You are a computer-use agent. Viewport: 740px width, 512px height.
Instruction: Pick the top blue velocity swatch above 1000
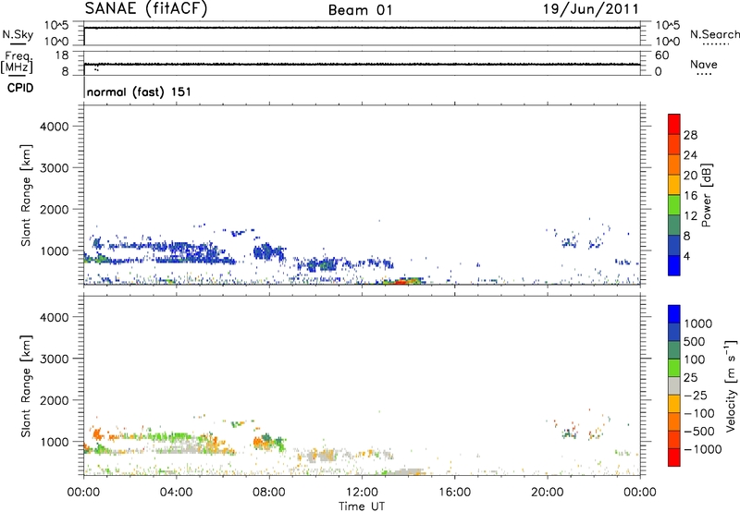pos(674,314)
